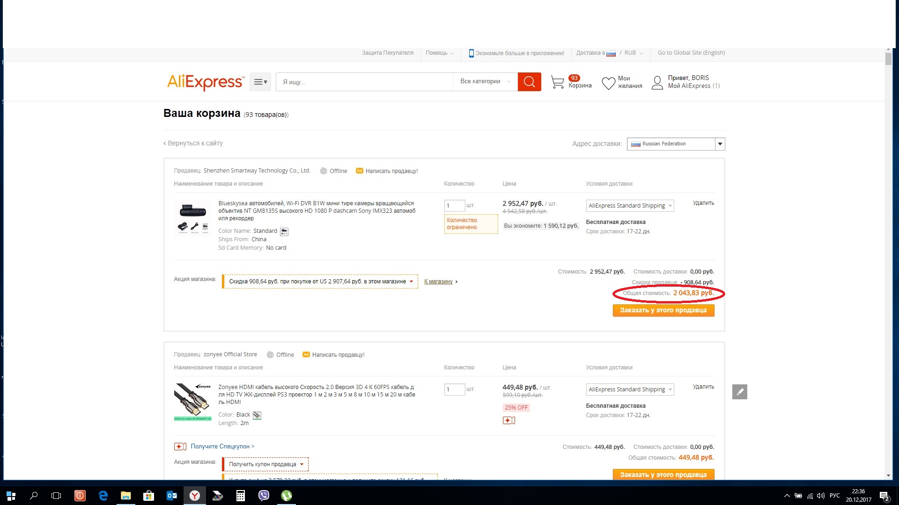
Task: Open Viber from the Windows taskbar
Action: coord(264,496)
